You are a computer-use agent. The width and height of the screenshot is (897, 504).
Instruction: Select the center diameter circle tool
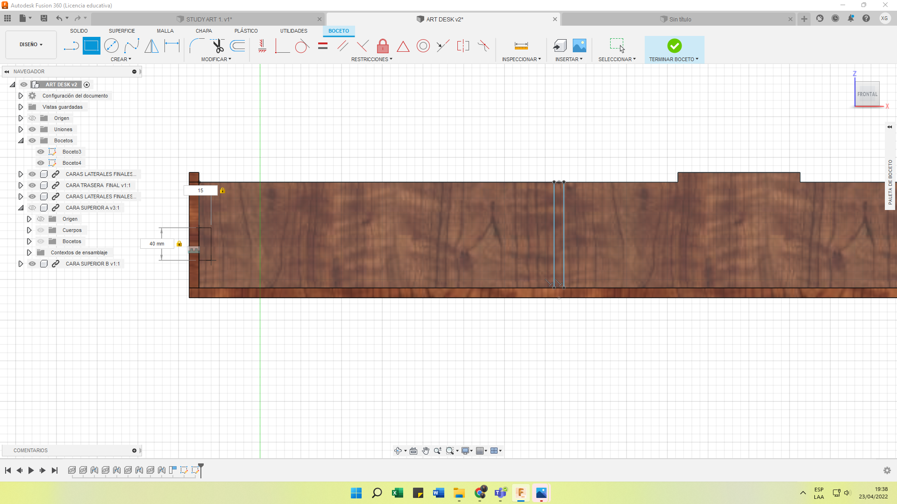coord(111,46)
